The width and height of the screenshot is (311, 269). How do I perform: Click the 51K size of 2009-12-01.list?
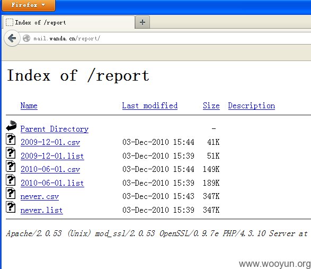click(x=214, y=156)
